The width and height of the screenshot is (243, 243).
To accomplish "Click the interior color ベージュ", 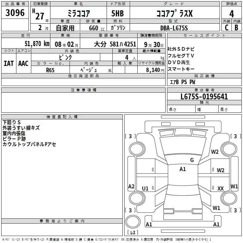I will [89, 70].
